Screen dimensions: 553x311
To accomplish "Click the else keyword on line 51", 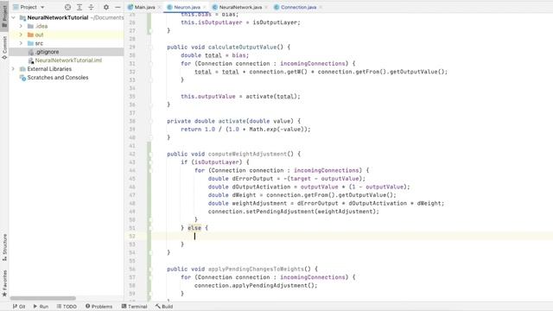I will (x=194, y=228).
